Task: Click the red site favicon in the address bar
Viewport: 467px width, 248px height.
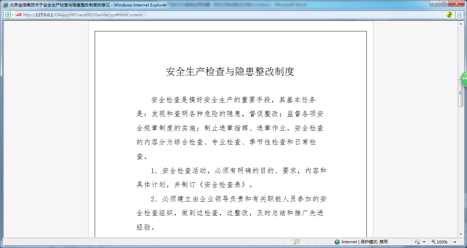Action: (x=19, y=15)
